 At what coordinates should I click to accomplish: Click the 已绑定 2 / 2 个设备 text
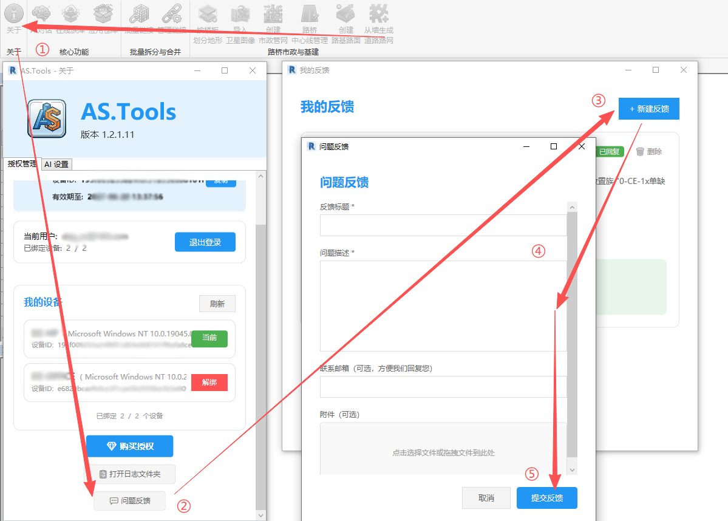coord(129,416)
